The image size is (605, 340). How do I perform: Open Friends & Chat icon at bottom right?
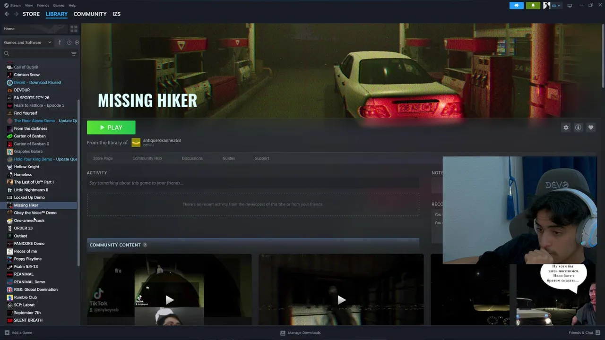598,332
